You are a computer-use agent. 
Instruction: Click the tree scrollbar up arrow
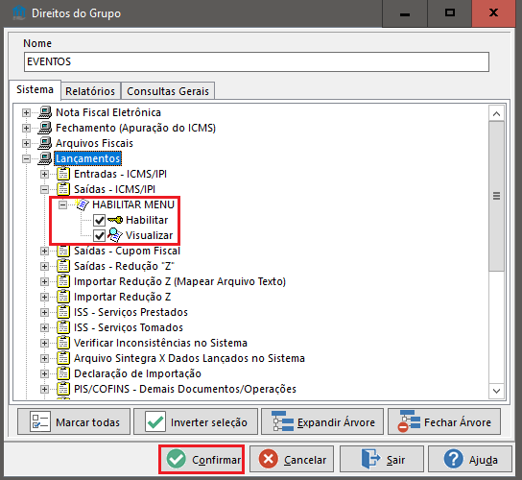[496, 113]
